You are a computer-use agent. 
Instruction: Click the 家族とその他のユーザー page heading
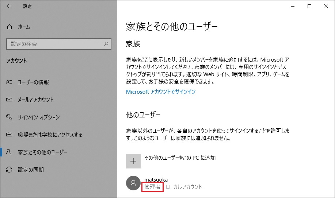click(172, 27)
